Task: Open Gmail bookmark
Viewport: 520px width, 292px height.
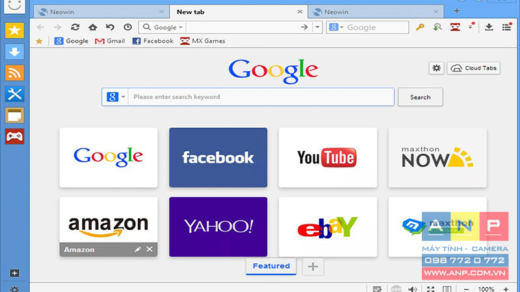Action: tap(110, 41)
